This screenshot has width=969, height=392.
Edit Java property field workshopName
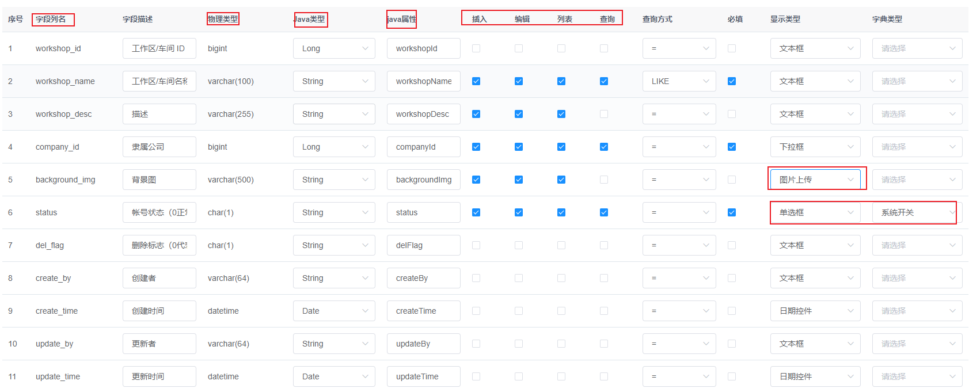(x=424, y=81)
